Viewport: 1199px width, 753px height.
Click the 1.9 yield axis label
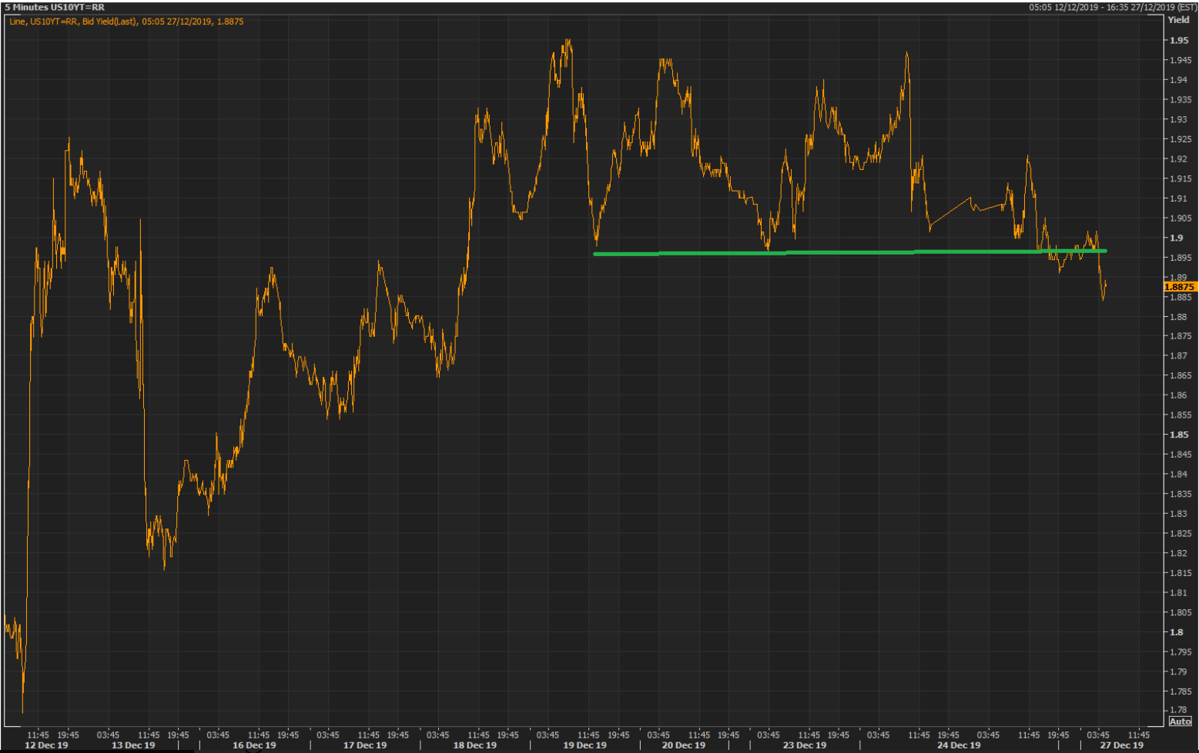[1176, 238]
